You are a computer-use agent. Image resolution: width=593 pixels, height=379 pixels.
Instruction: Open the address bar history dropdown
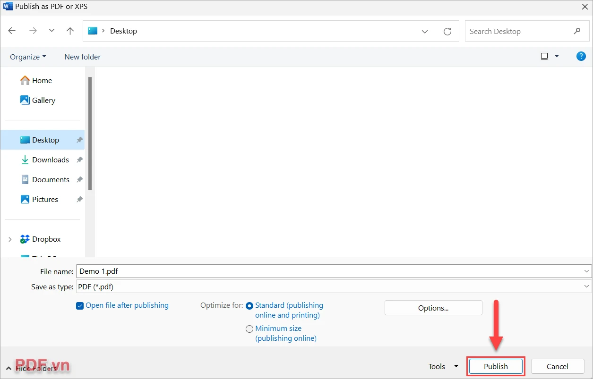(x=425, y=32)
